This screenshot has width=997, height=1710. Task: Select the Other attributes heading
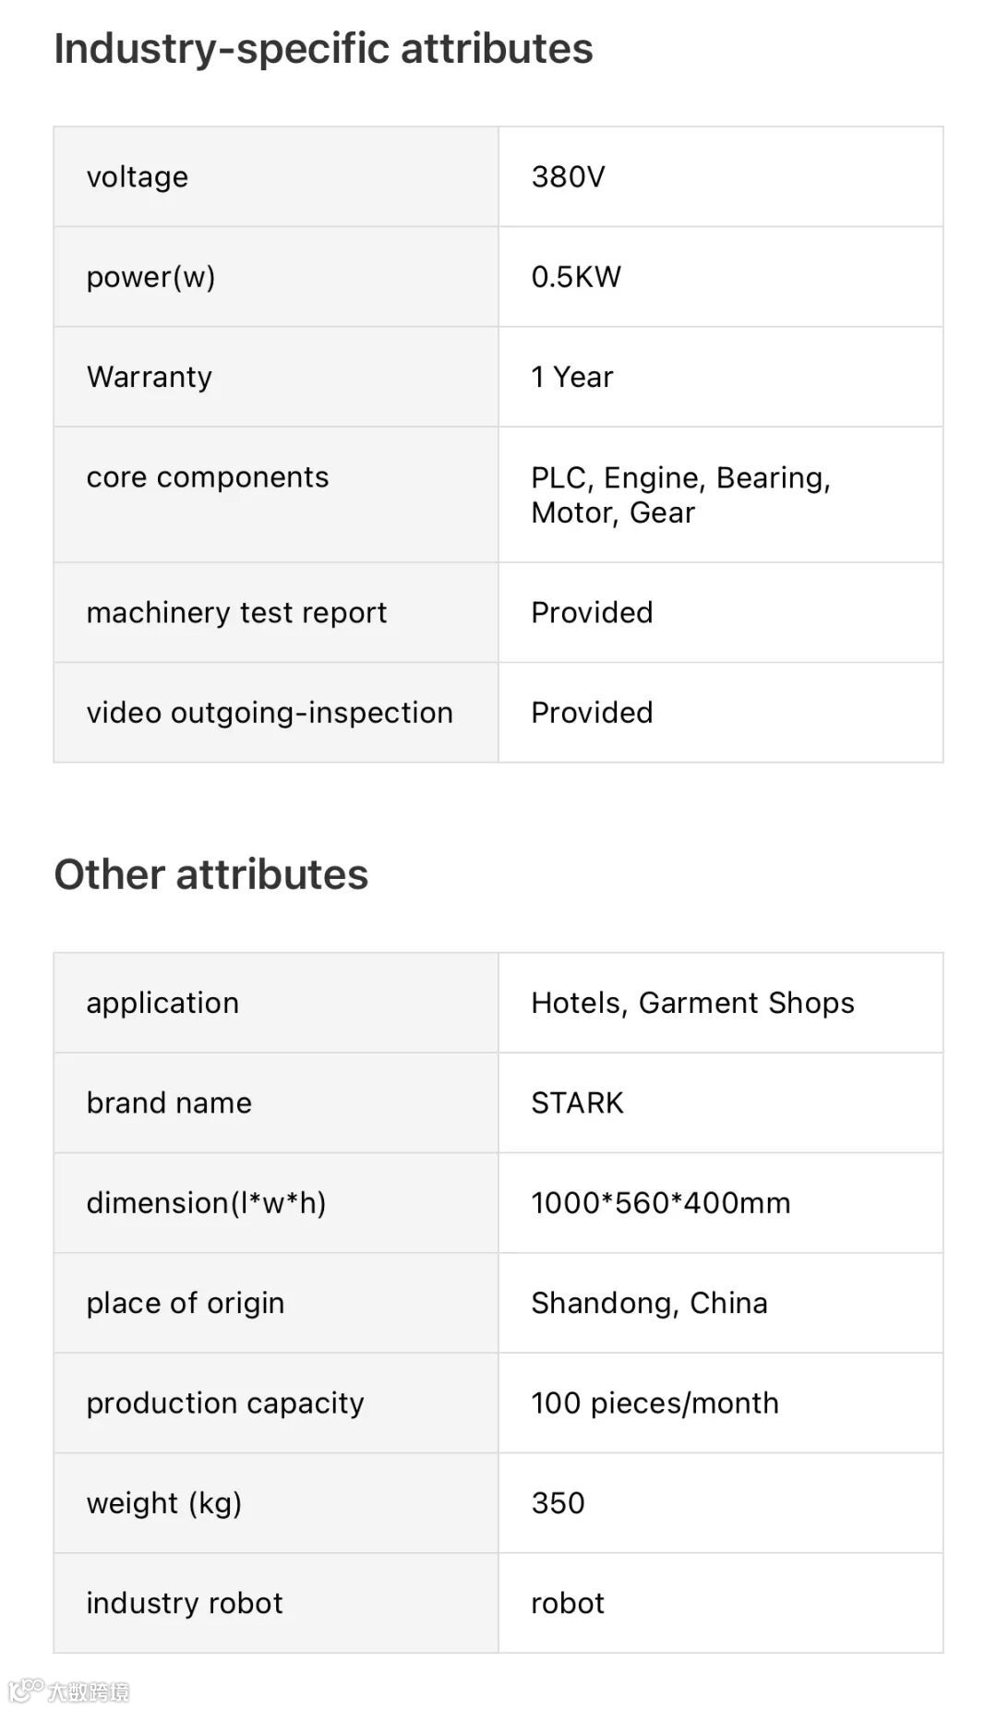(210, 874)
